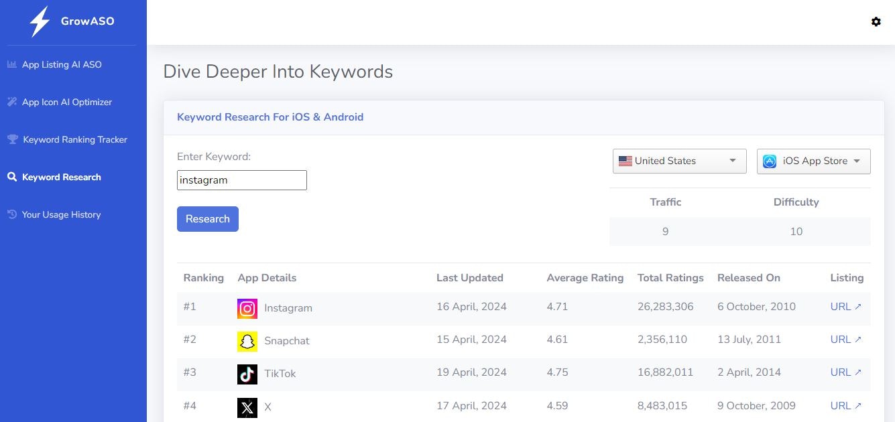This screenshot has height=422, width=895.
Task: Click the magic wand icon beside App Icon AI Optimizer
Action: pyautogui.click(x=11, y=102)
